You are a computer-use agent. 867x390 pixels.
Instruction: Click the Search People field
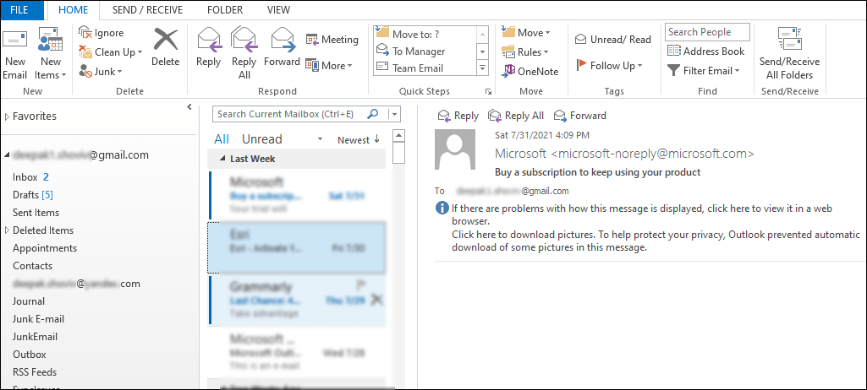pos(707,32)
